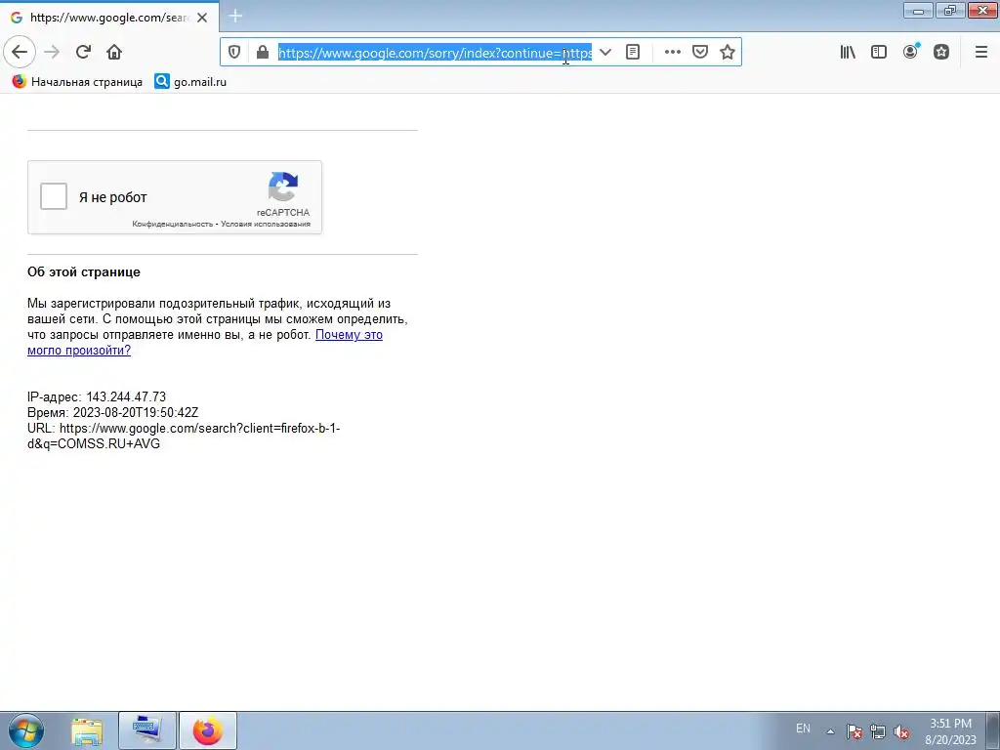The height and width of the screenshot is (750, 1000).
Task: Bookmark this page with star
Action: (x=727, y=53)
